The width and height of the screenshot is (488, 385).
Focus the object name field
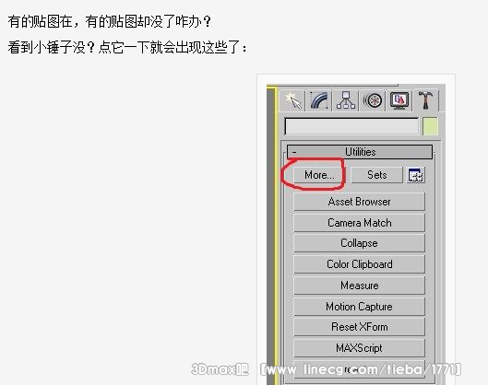click(x=351, y=126)
